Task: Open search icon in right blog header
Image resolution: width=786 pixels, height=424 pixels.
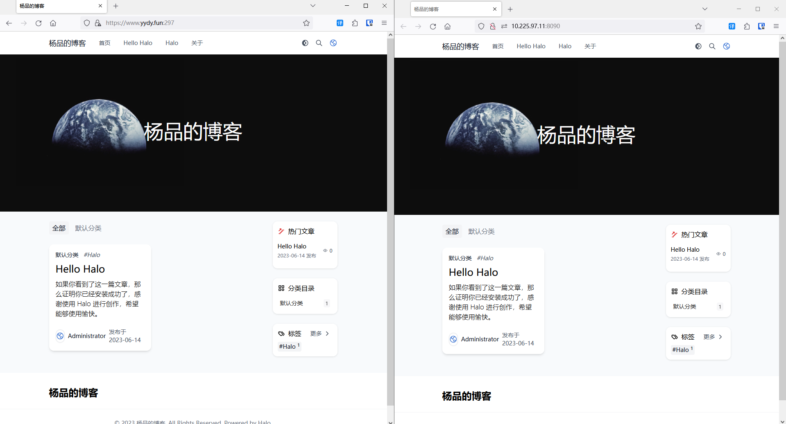Action: 712,46
